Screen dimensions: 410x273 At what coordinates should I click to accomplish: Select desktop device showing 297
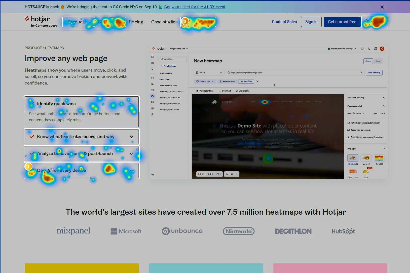click(201, 174)
